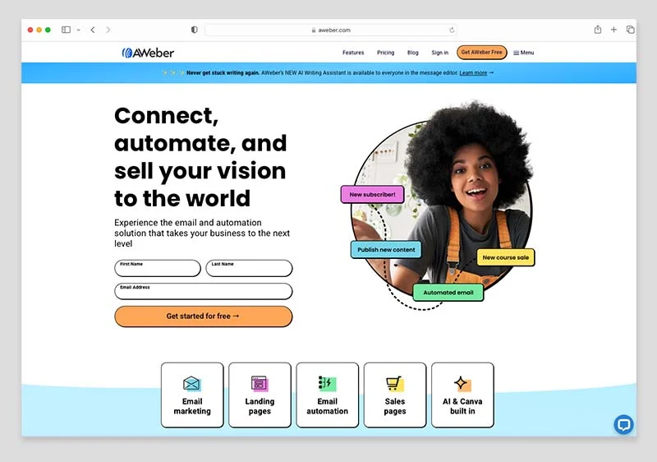
Task: Open the hamburger Menu
Action: 524,53
